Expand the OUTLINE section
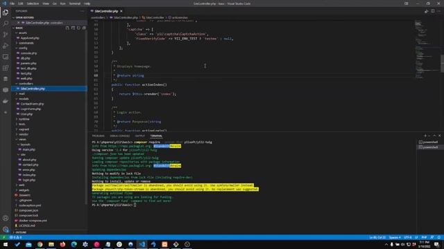 20,232
